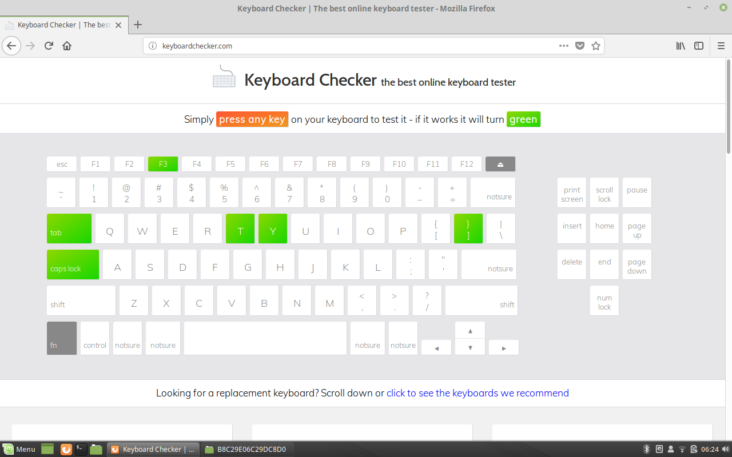Click the question mark slash key

427,300
